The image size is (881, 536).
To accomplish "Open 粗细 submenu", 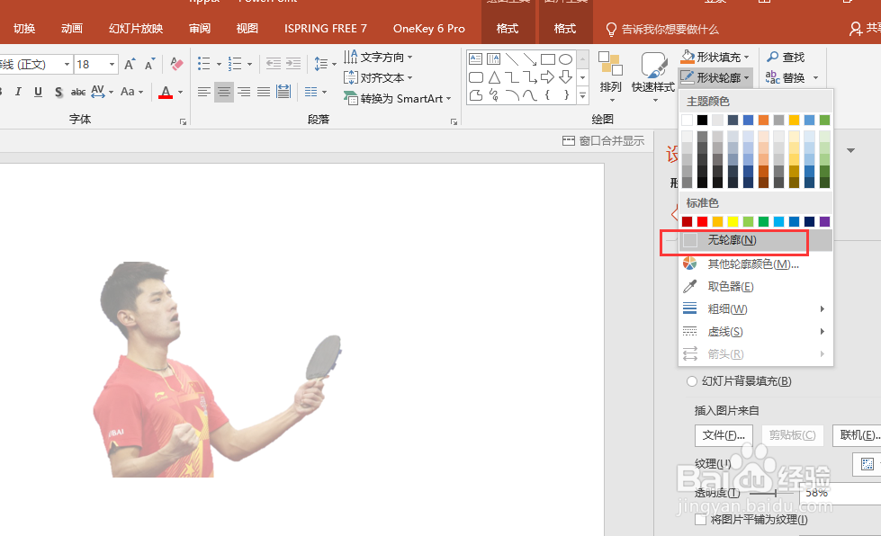I will point(756,309).
